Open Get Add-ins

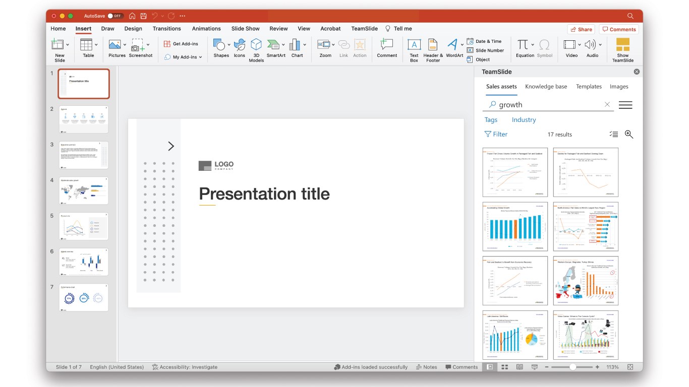click(x=181, y=44)
